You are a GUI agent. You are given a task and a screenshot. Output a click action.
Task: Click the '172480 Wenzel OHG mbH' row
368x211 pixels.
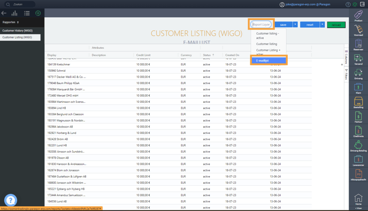pos(178,95)
